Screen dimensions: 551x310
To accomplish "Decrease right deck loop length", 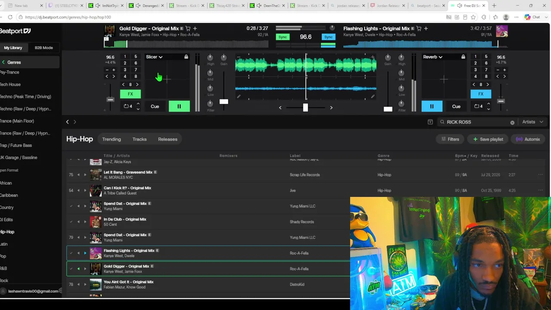I will pyautogui.click(x=488, y=109).
